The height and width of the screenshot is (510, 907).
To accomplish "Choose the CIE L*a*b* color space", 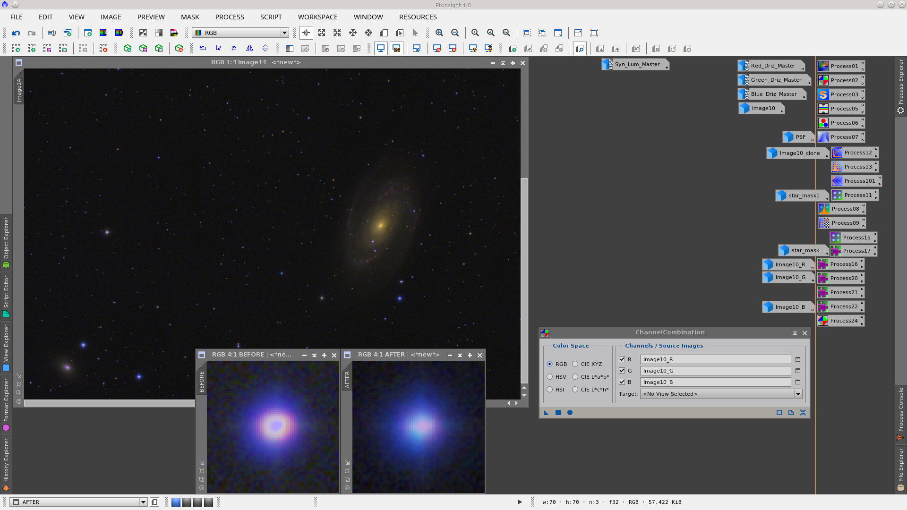I will (575, 376).
